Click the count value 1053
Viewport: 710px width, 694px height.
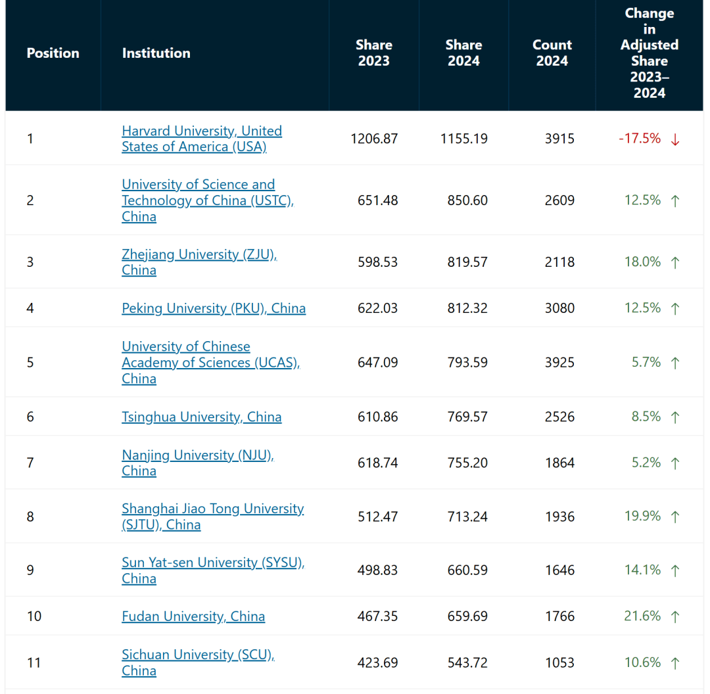559,662
